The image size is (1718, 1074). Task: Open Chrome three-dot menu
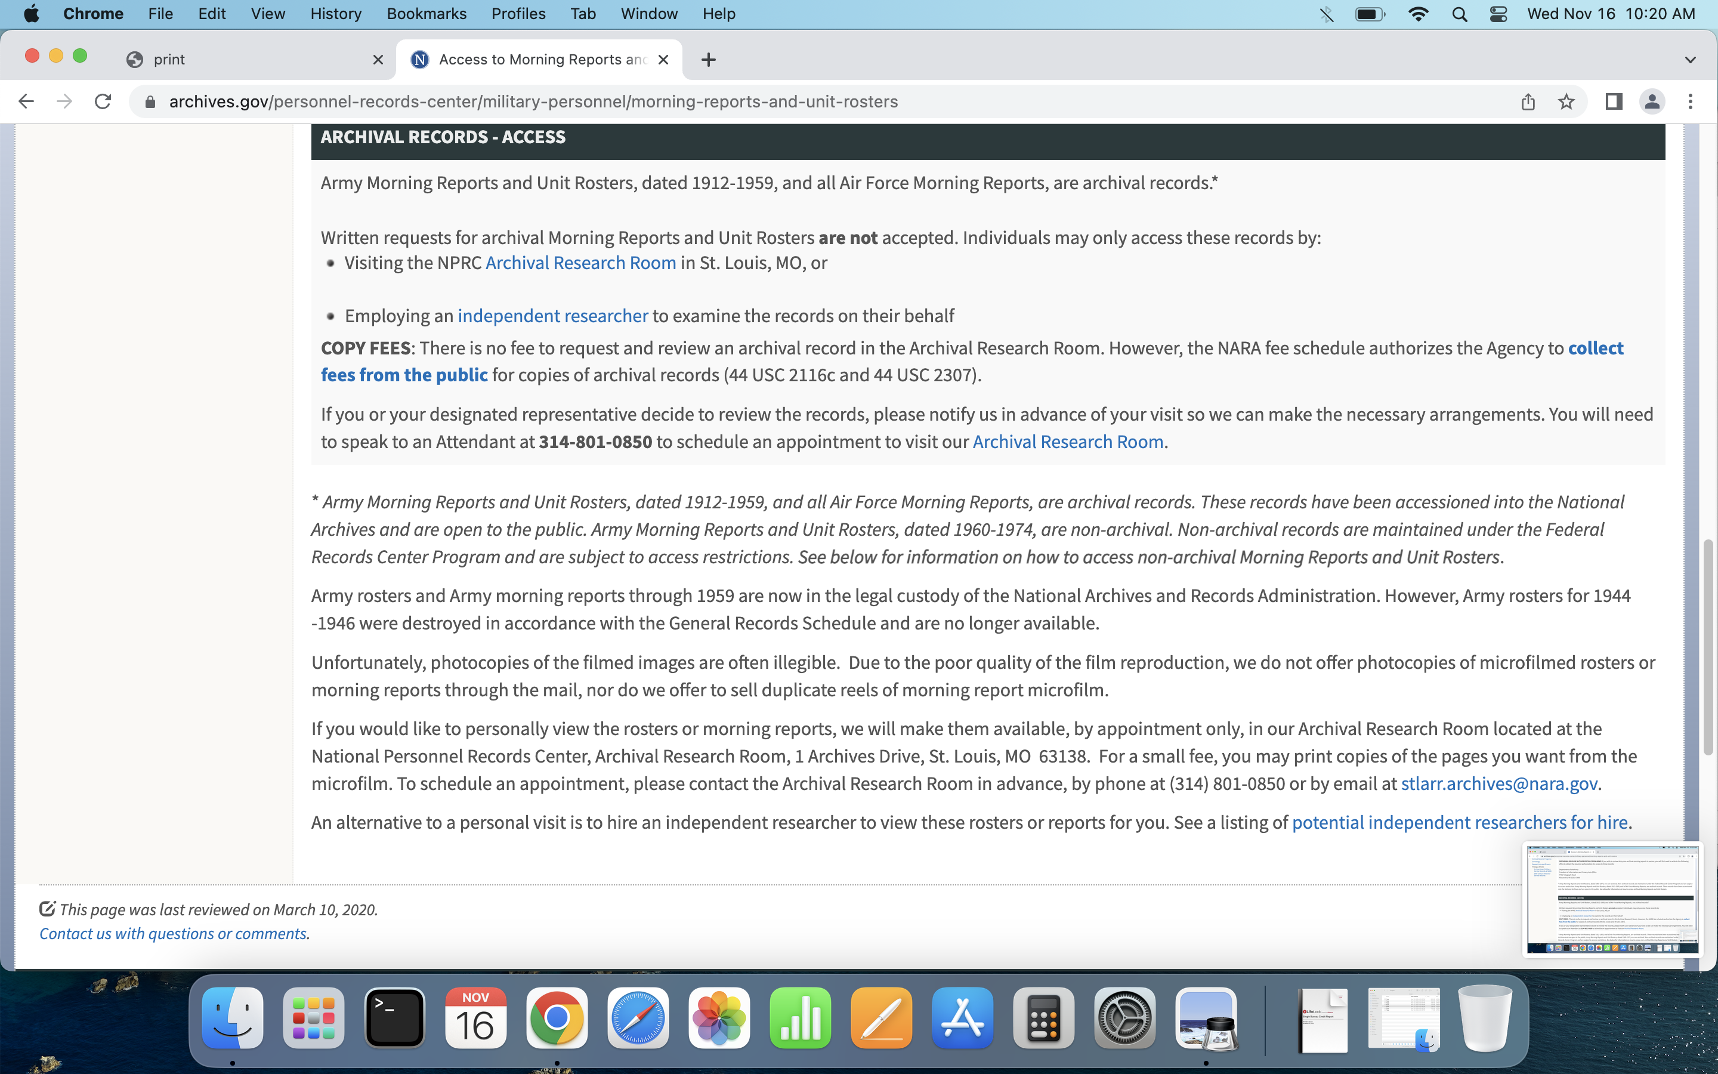1691,101
